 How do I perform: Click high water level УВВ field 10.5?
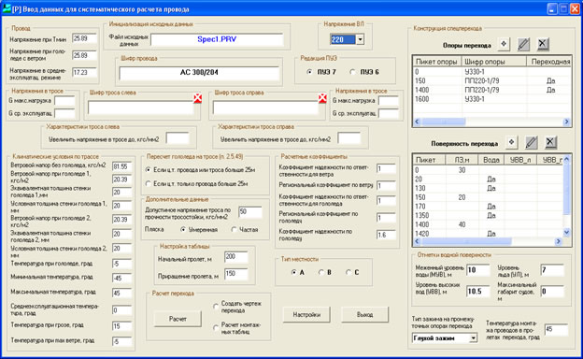click(x=477, y=292)
